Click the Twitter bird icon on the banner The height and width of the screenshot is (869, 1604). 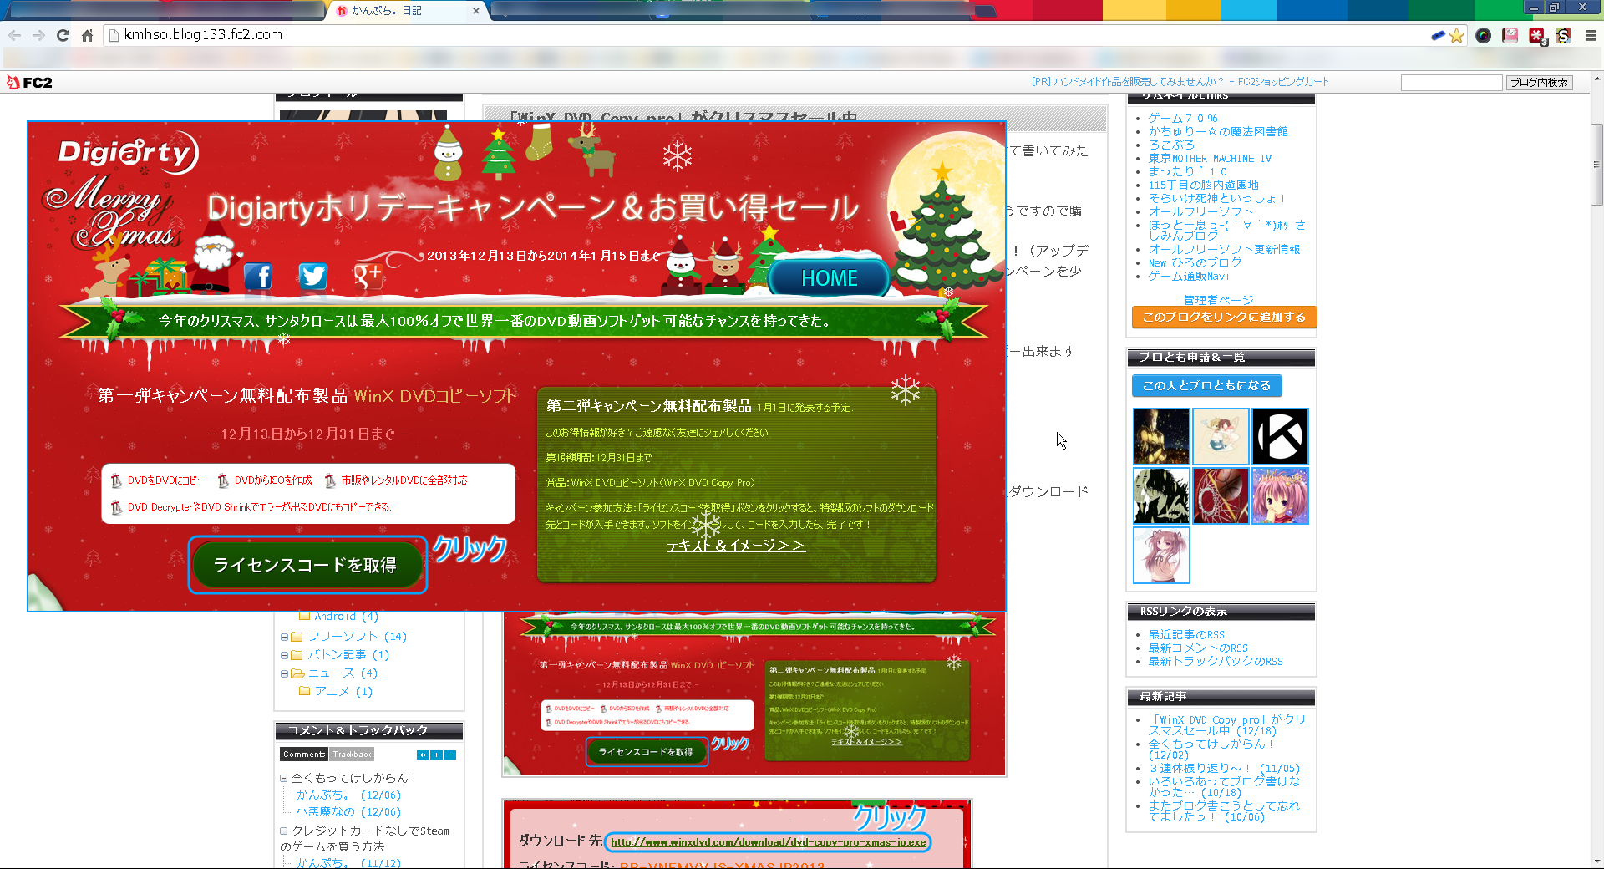312,276
